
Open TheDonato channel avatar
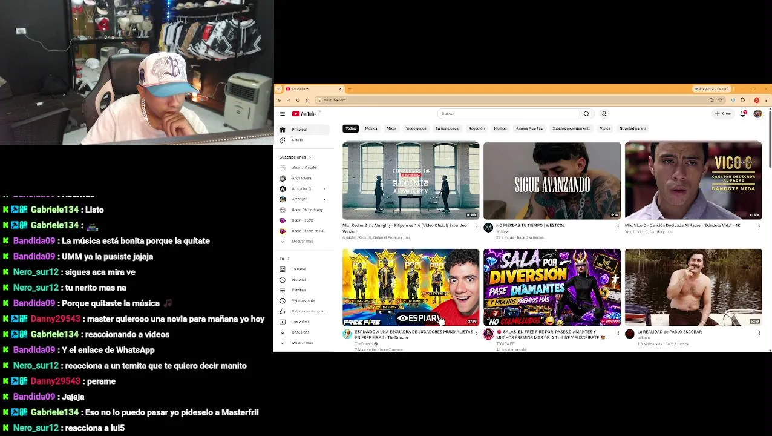[x=347, y=334]
